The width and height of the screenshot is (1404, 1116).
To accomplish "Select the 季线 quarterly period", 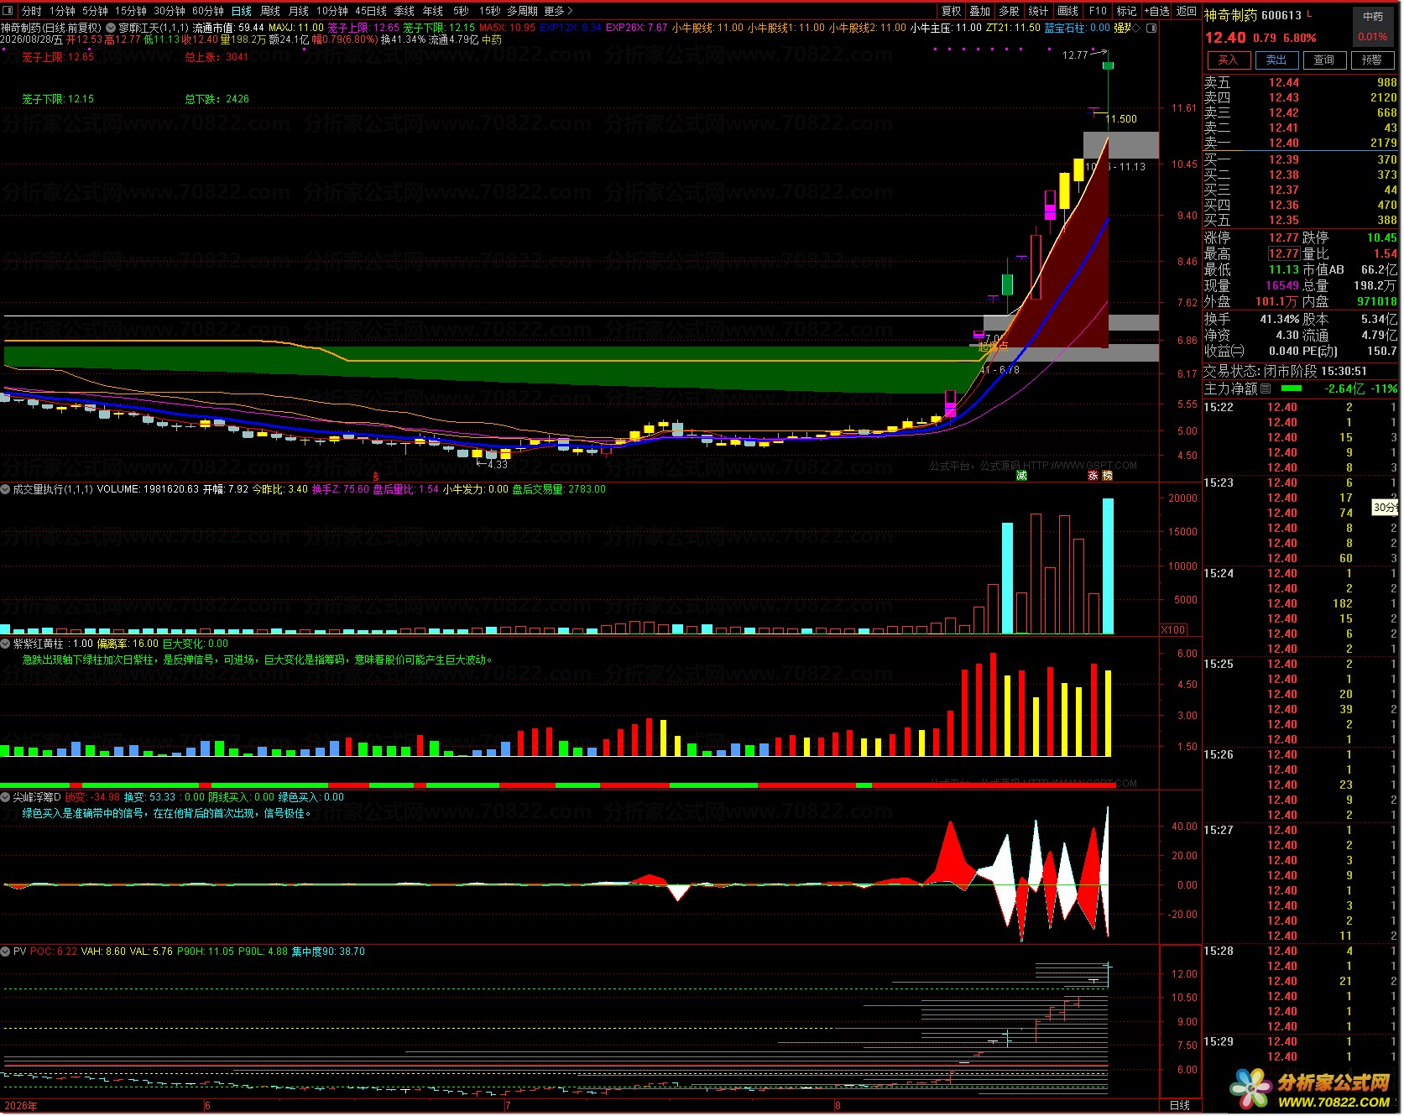I will pos(404,11).
